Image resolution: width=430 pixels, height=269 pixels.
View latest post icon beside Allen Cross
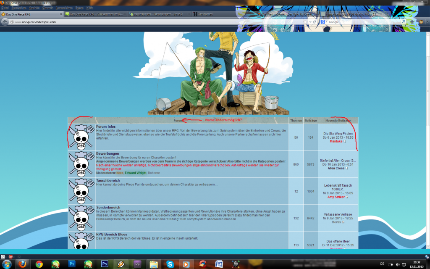(346, 168)
